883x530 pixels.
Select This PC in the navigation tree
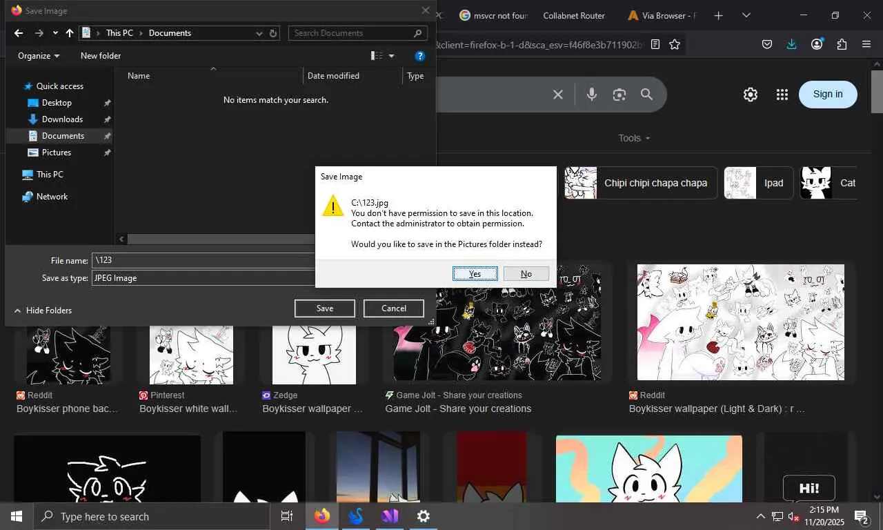tap(50, 175)
